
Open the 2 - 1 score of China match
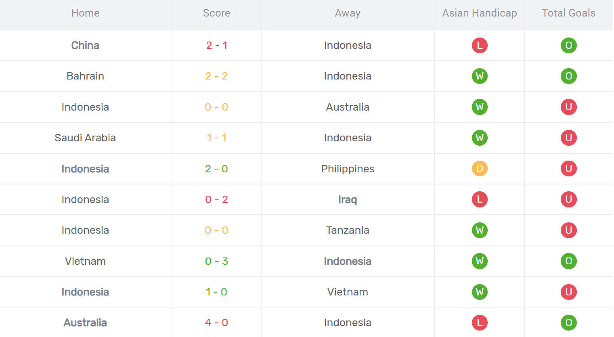point(216,45)
